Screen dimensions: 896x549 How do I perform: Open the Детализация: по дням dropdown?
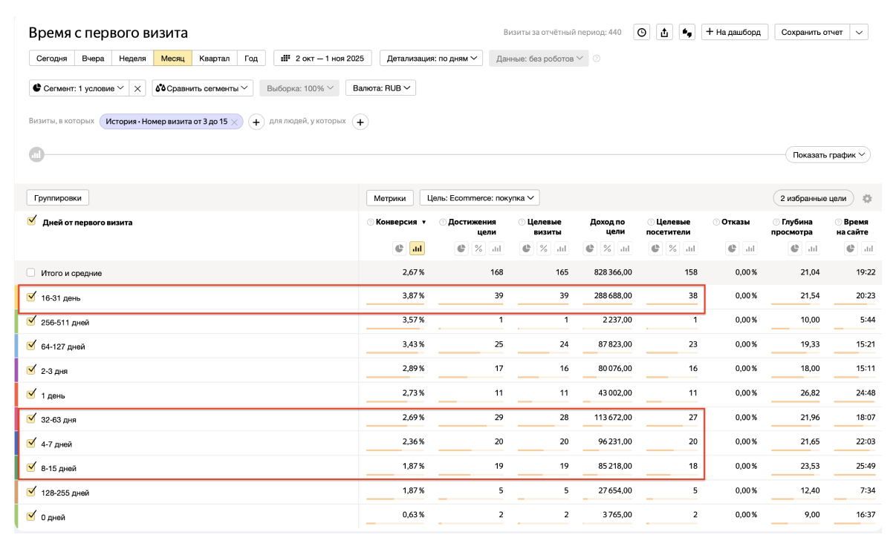(x=431, y=58)
